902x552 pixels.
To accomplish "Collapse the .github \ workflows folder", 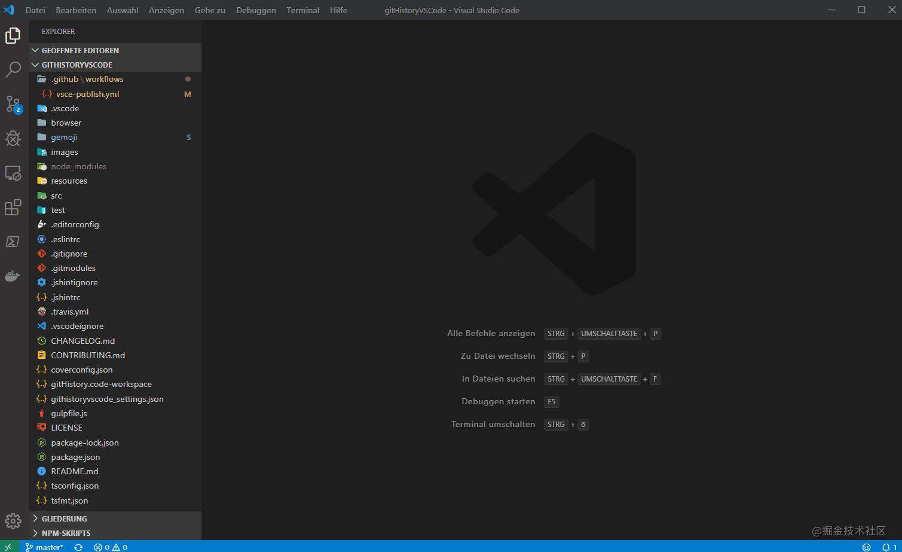I will (x=115, y=79).
